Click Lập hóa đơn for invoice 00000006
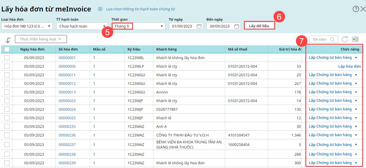366x168 pixels. (349, 66)
